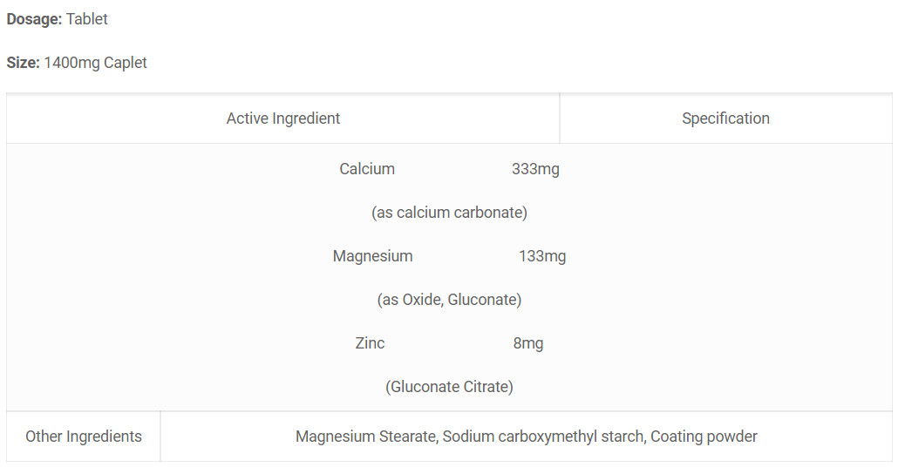
Task: Click Magnesium Stearate in other ingredients
Action: [366, 437]
